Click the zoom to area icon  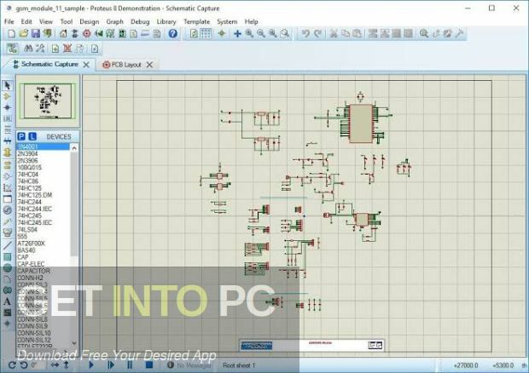coord(285,34)
